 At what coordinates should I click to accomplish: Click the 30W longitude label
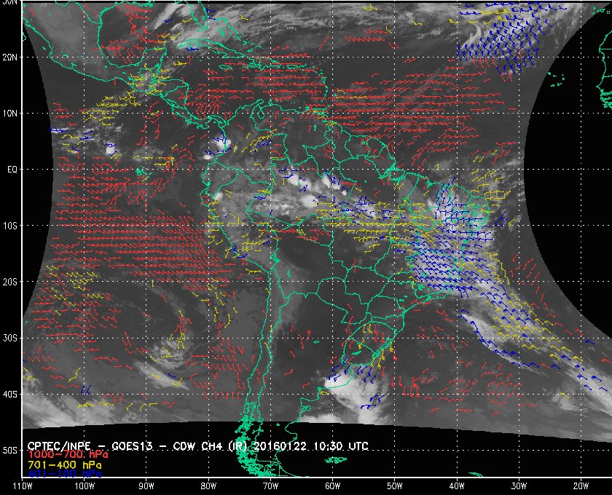[518, 485]
